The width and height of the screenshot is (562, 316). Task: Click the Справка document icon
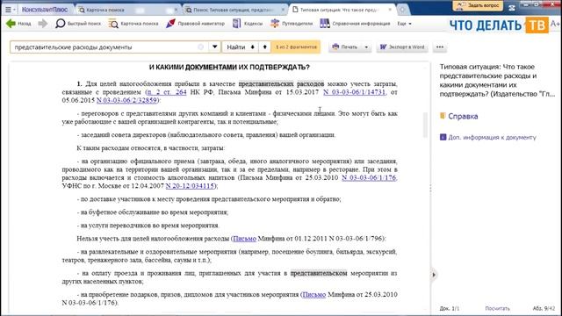[443, 116]
